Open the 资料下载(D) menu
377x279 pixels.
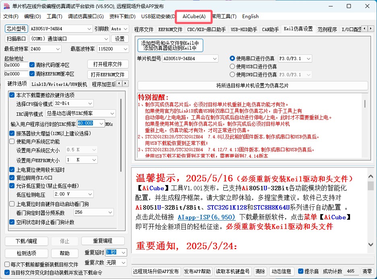coord(122,17)
